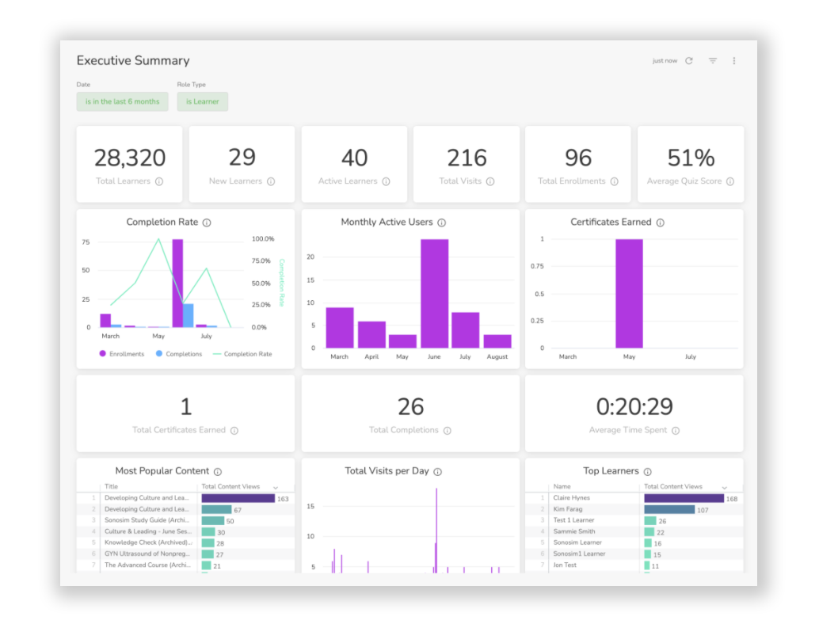This screenshot has width=819, height=624.
Task: Click info icon next to Total Completions
Action: coord(447,430)
